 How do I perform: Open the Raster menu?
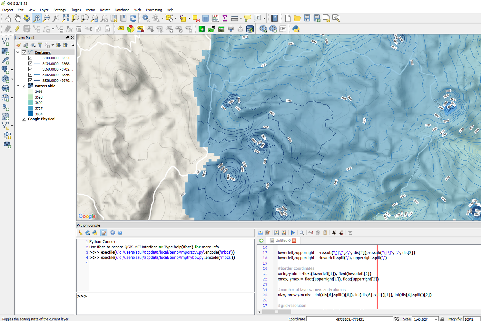(105, 10)
